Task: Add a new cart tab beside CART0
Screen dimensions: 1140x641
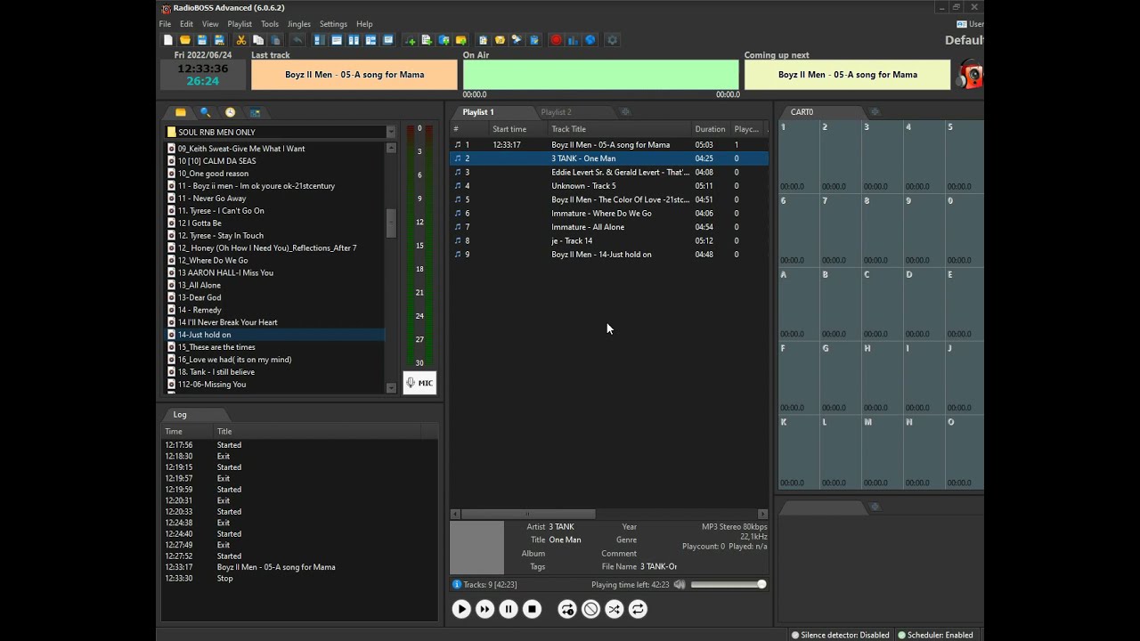Action: [875, 112]
